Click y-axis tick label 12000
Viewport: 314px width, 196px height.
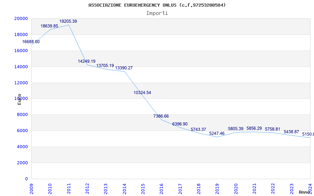(x=21, y=83)
